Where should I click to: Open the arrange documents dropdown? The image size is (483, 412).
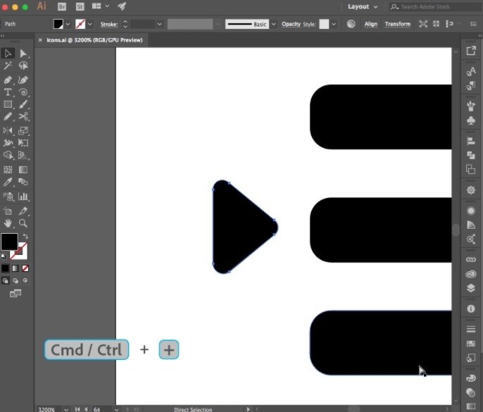click(101, 6)
